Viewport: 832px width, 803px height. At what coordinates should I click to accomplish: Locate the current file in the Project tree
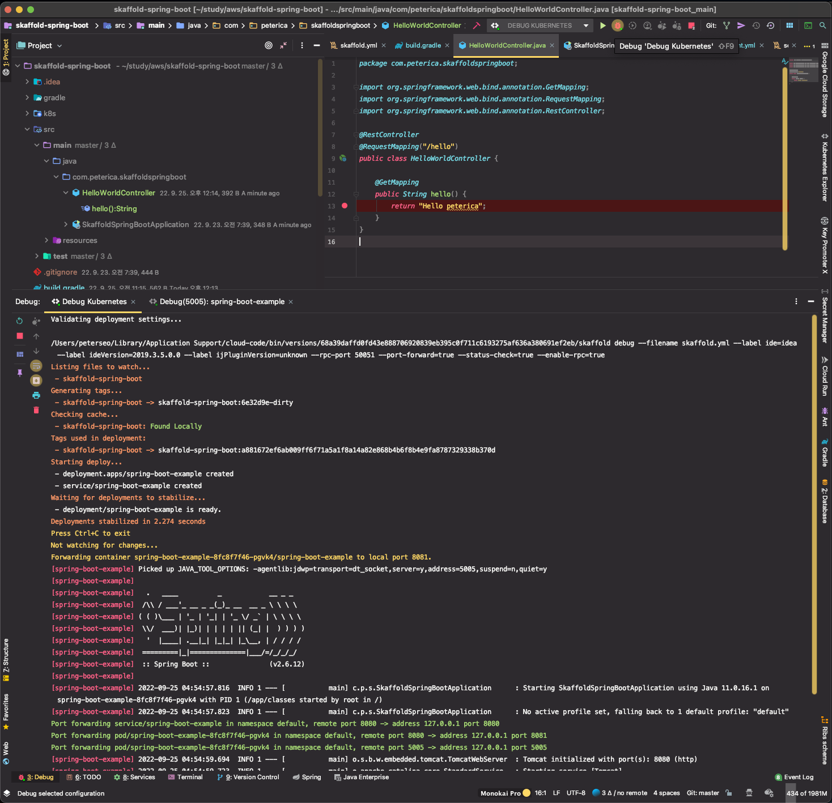tap(269, 45)
